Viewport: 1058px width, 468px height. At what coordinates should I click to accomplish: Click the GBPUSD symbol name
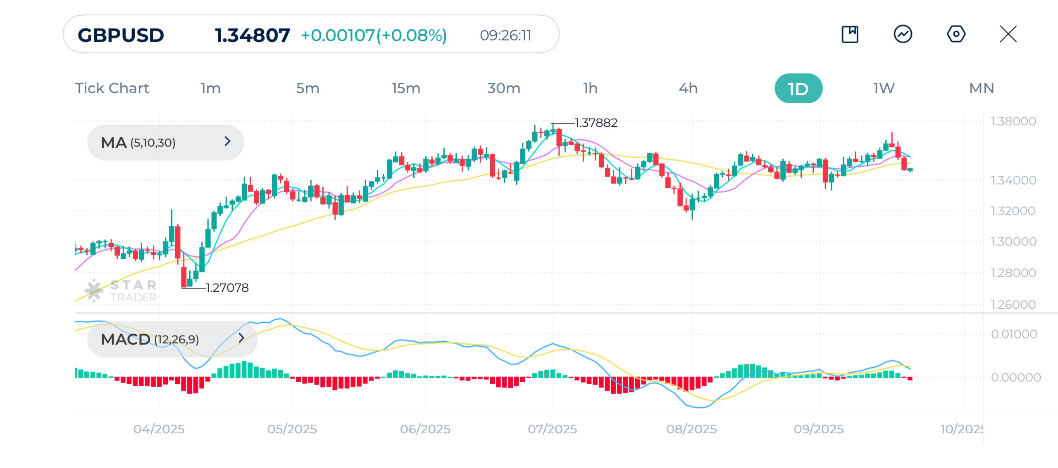[x=121, y=35]
